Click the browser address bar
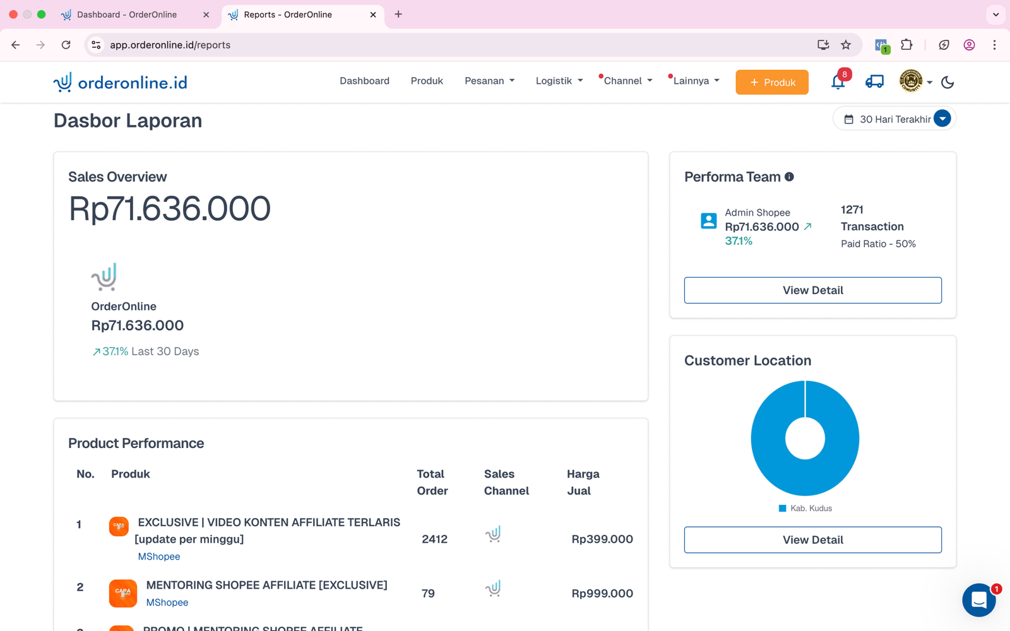Viewport: 1010px width, 631px height. click(442, 45)
